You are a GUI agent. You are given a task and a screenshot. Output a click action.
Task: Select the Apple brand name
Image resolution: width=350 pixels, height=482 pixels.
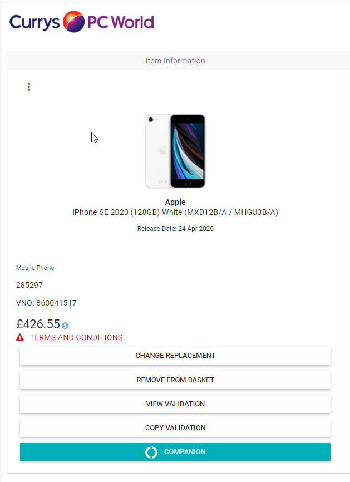175,202
